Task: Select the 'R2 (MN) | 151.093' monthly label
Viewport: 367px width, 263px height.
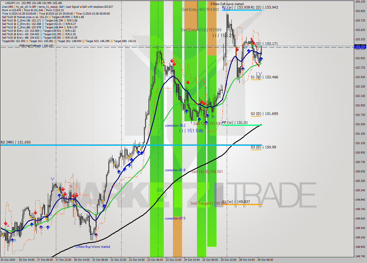Action: (15, 142)
